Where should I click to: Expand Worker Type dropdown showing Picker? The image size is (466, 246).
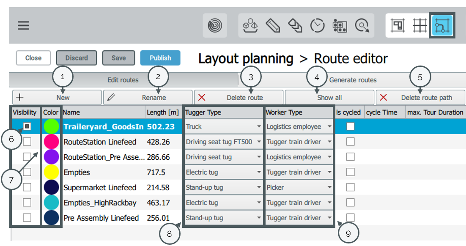[x=299, y=188]
